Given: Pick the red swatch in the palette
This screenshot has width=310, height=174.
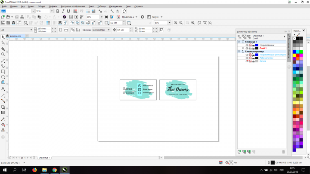Looking at the screenshot, I should tap(298, 55).
